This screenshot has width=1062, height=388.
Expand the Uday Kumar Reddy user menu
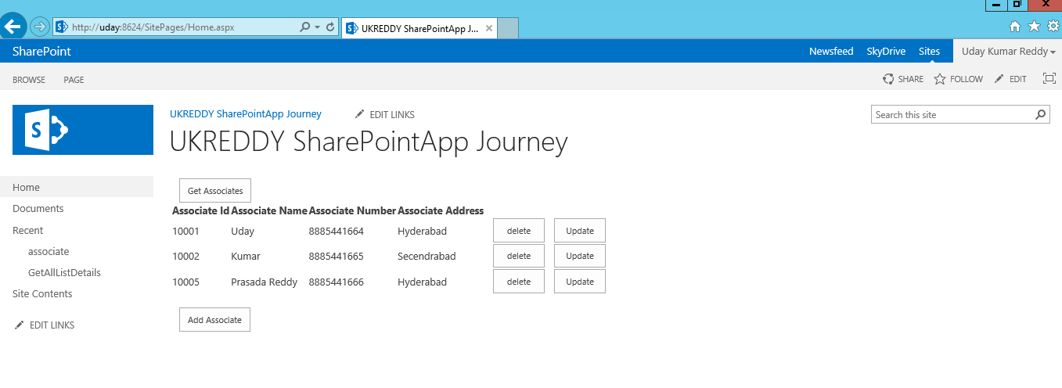pos(1008,52)
